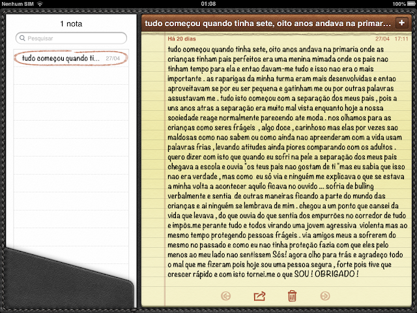Go to next note arrow
This screenshot has height=313, width=417.
pos(325,296)
